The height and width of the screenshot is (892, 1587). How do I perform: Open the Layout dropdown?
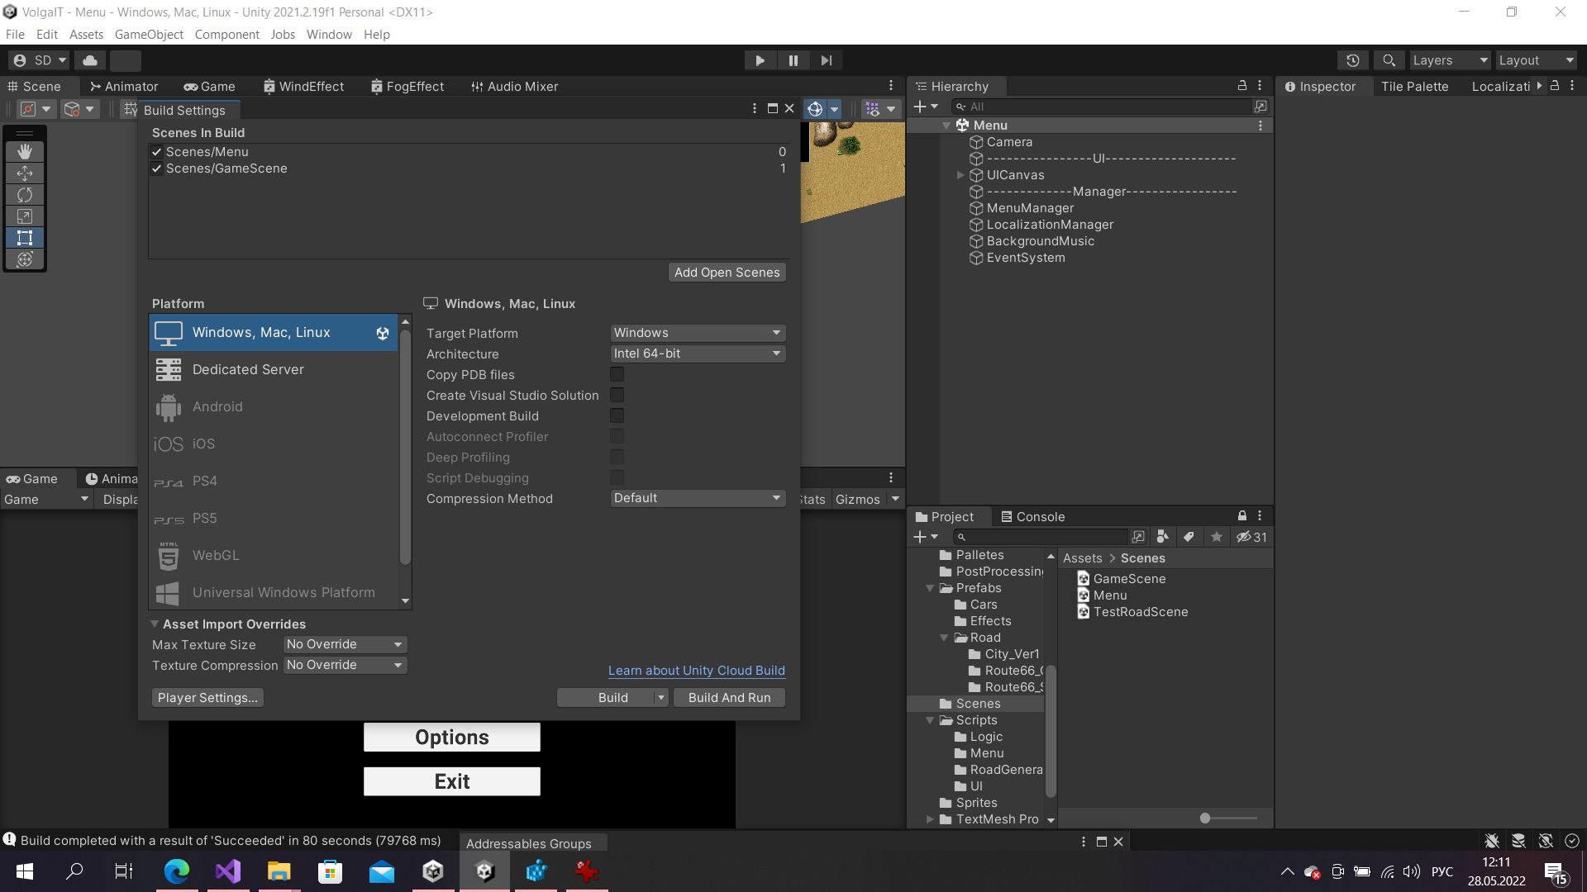[1537, 60]
